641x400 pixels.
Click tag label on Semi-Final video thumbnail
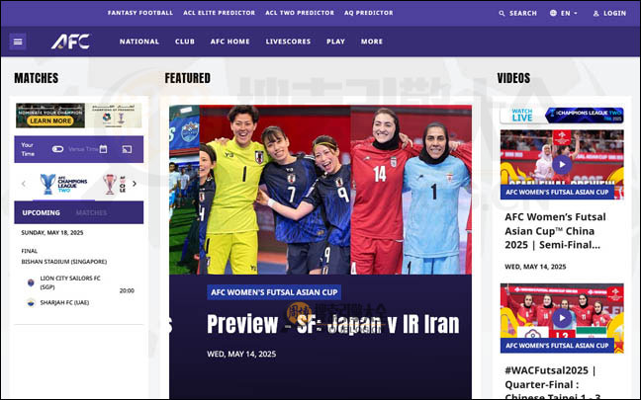(x=557, y=193)
